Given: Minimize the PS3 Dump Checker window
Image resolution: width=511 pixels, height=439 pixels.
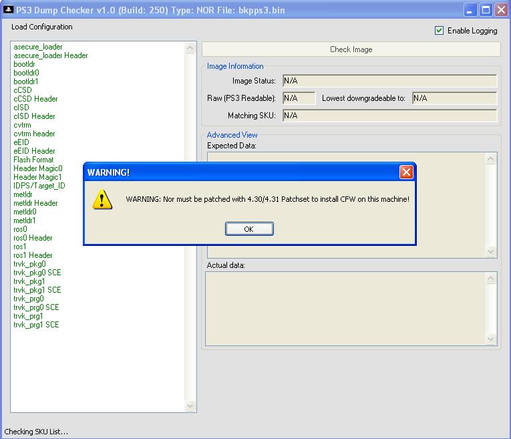Looking at the screenshot, I should [470, 10].
